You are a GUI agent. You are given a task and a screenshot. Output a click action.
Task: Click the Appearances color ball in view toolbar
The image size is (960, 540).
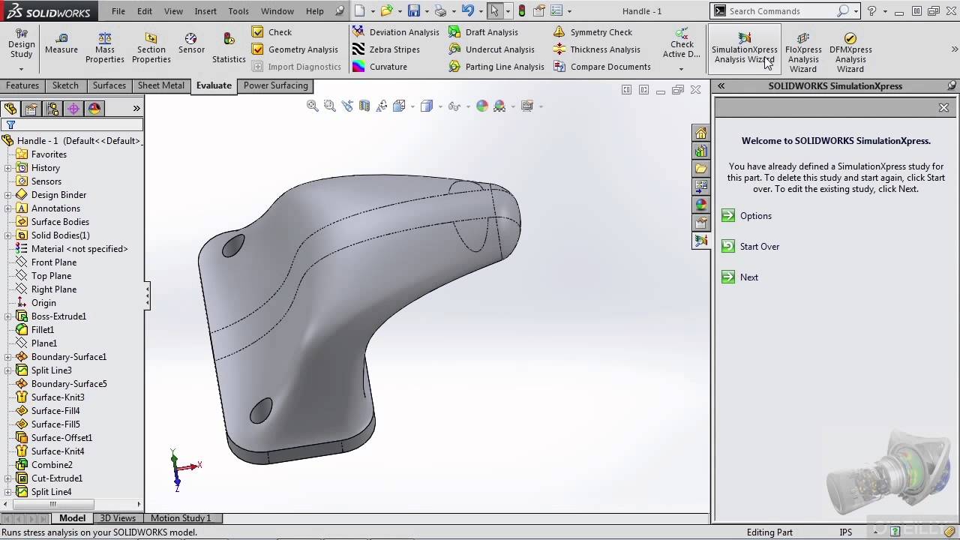[482, 106]
